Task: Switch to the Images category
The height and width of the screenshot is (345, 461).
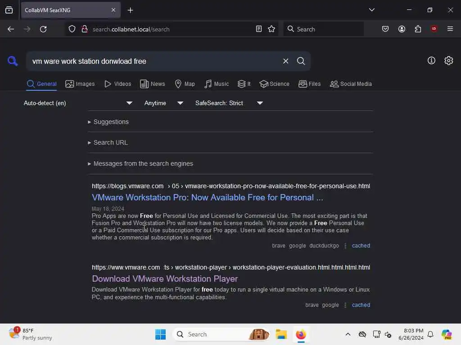Action: pos(80,84)
